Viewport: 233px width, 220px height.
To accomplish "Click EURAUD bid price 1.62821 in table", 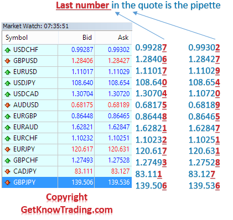I will pyautogui.click(x=82, y=127).
